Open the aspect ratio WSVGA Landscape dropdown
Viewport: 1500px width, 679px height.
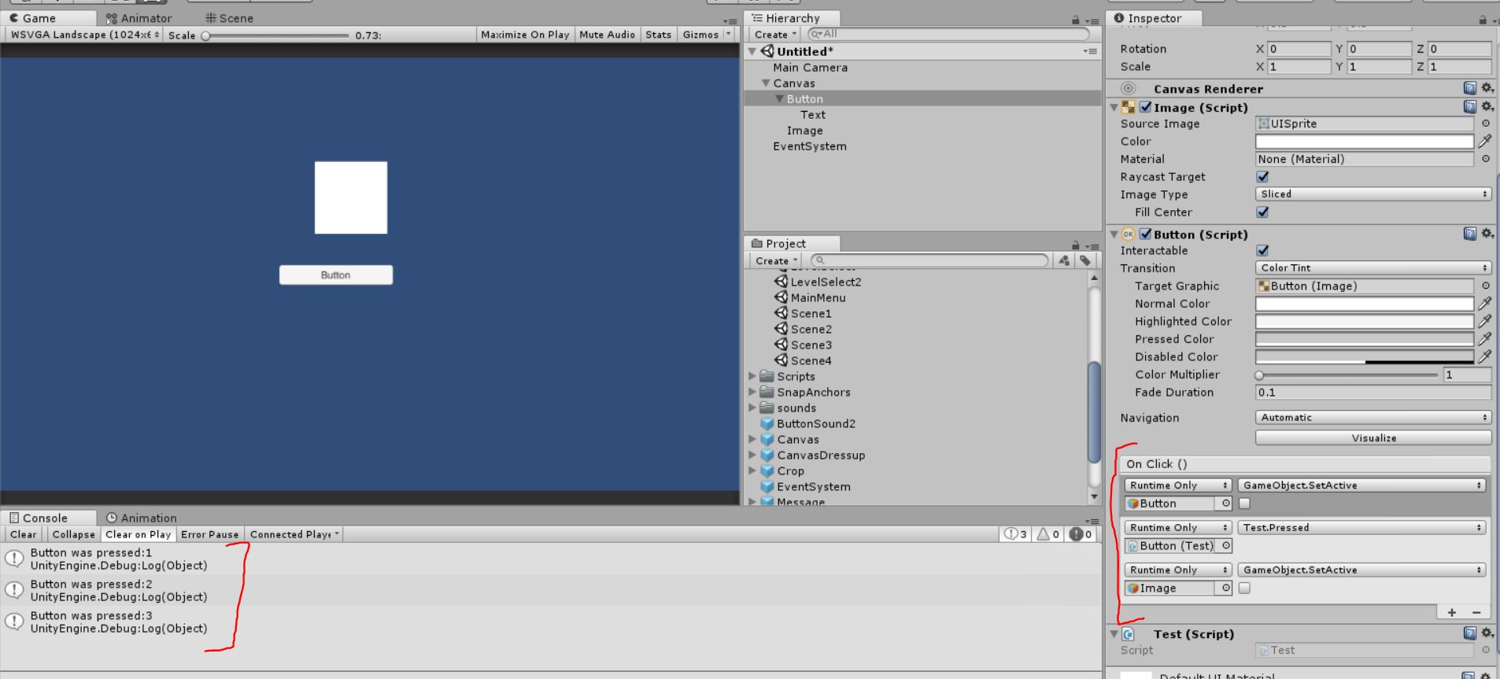84,35
